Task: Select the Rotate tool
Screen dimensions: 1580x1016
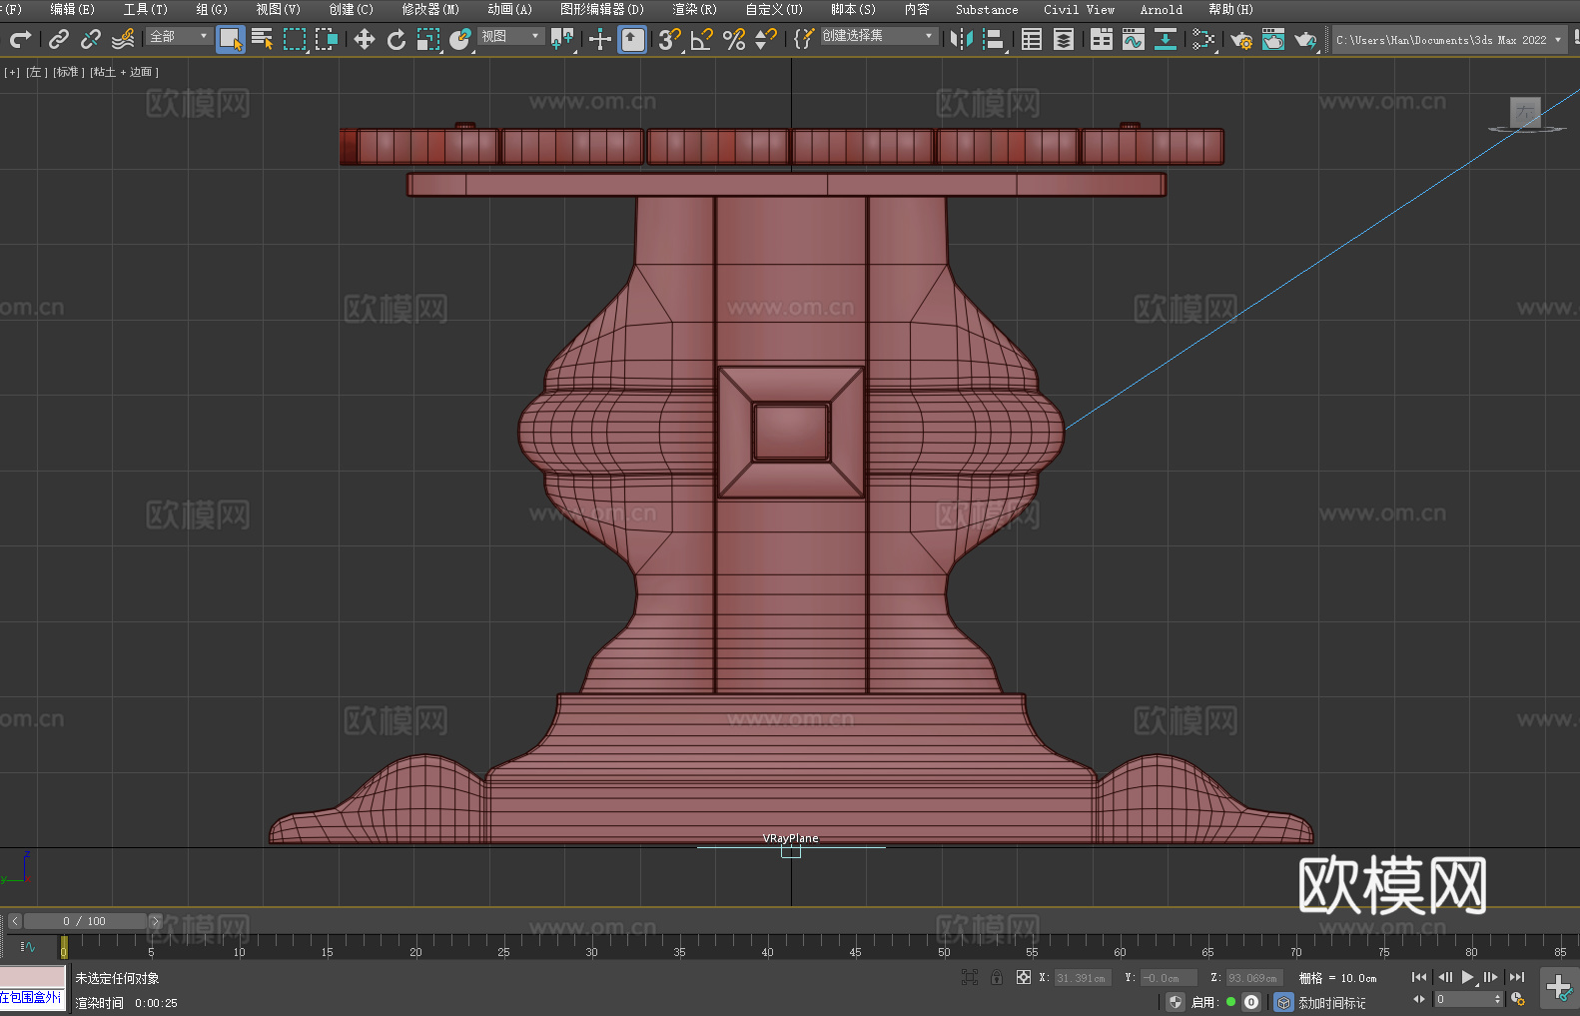Action: [x=396, y=39]
